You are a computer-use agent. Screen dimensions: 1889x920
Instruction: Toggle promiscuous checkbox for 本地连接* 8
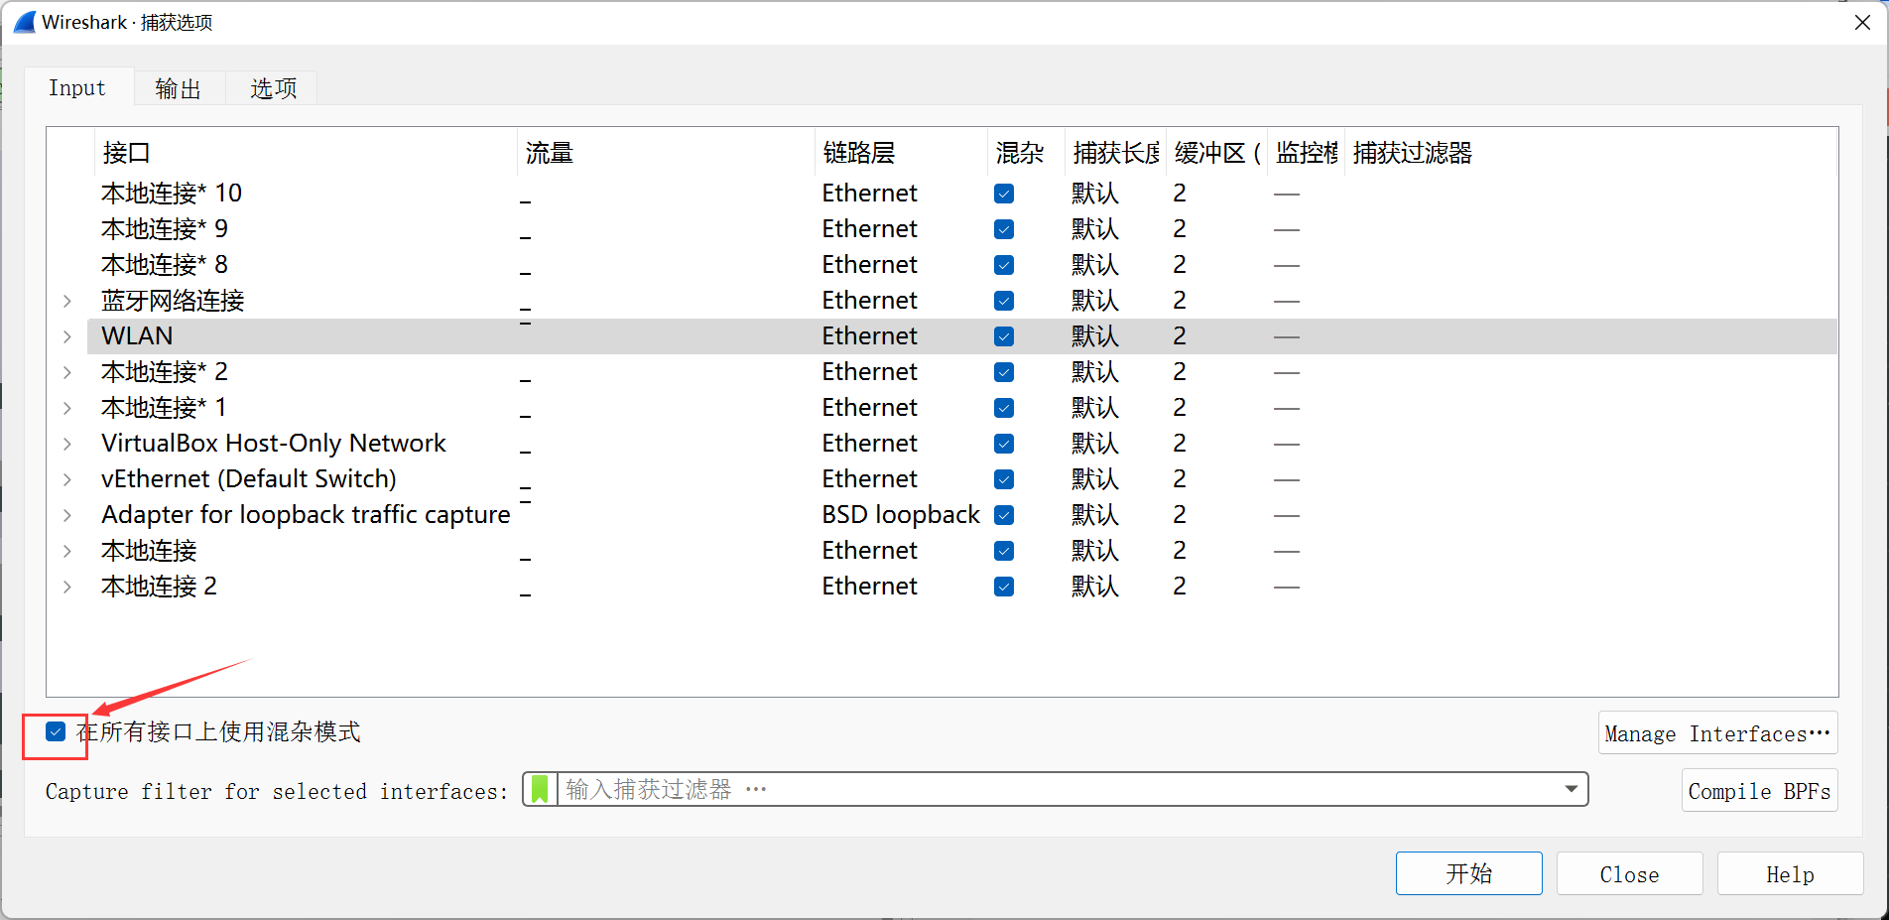click(1004, 265)
